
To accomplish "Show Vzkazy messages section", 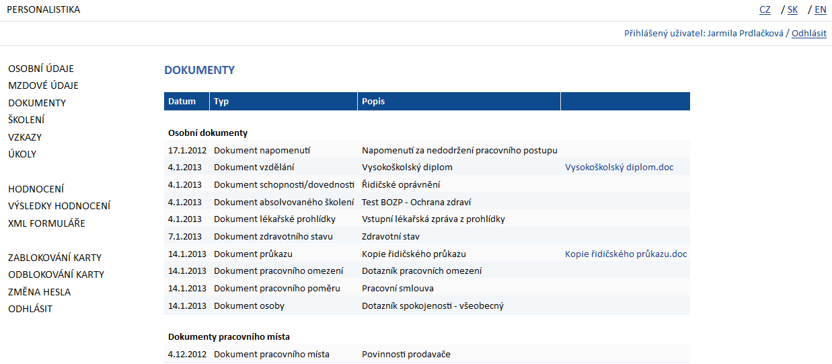I will click(25, 137).
